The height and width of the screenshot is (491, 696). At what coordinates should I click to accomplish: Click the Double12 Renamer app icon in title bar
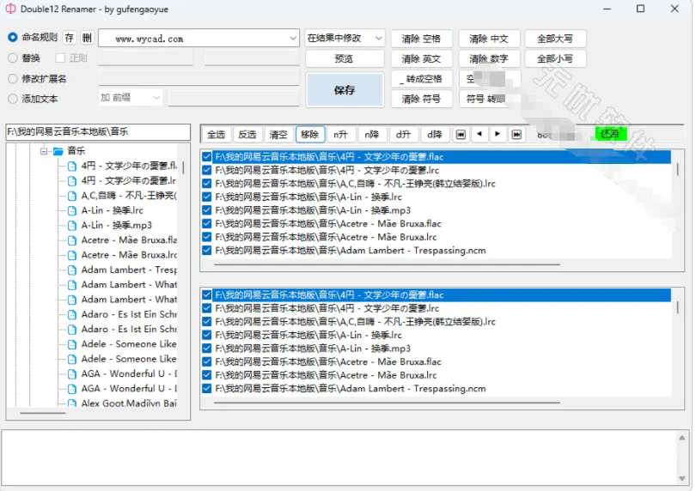coord(10,9)
